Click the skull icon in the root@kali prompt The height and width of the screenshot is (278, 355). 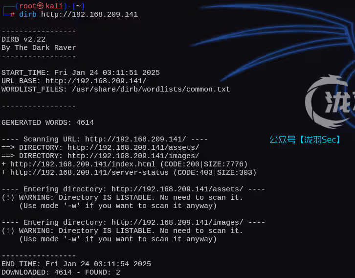[40, 6]
